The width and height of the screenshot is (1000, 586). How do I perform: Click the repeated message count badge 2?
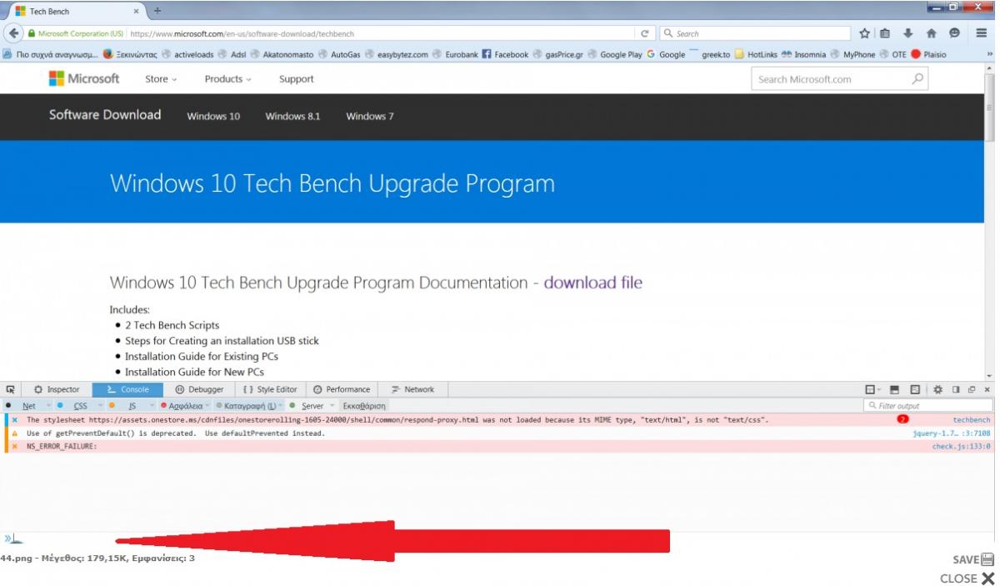[902, 419]
